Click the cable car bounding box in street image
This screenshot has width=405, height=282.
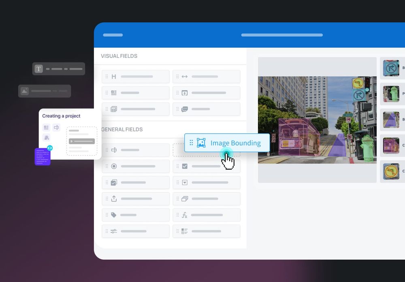[x=299, y=137]
